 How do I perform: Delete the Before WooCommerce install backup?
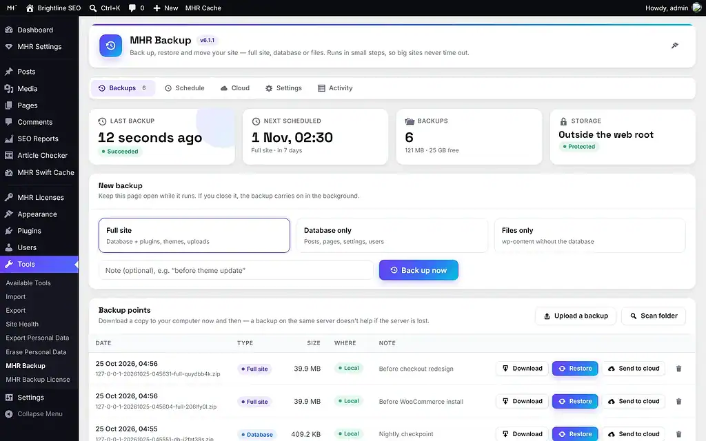tap(678, 402)
